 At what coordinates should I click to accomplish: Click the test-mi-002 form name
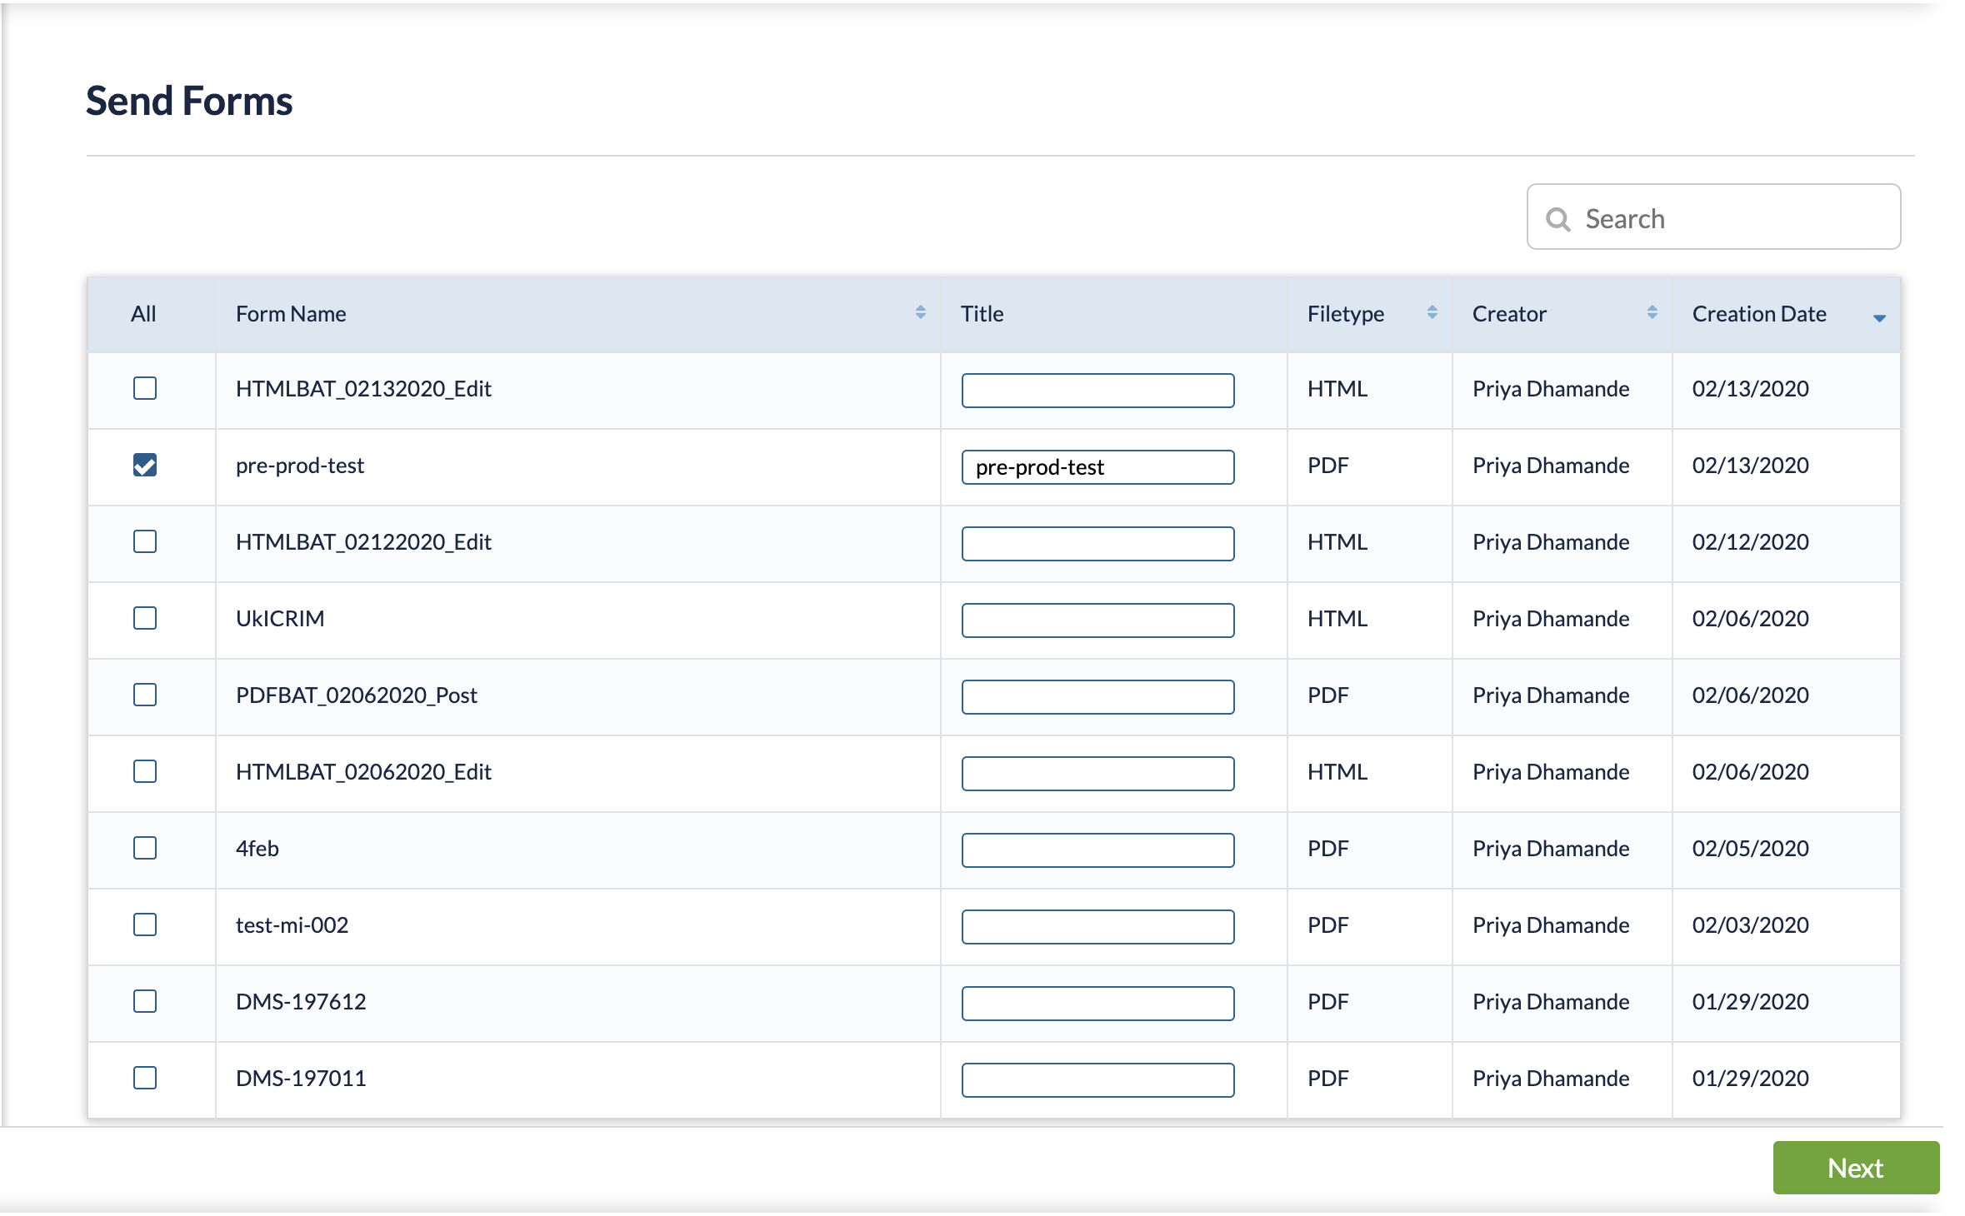pyautogui.click(x=292, y=925)
